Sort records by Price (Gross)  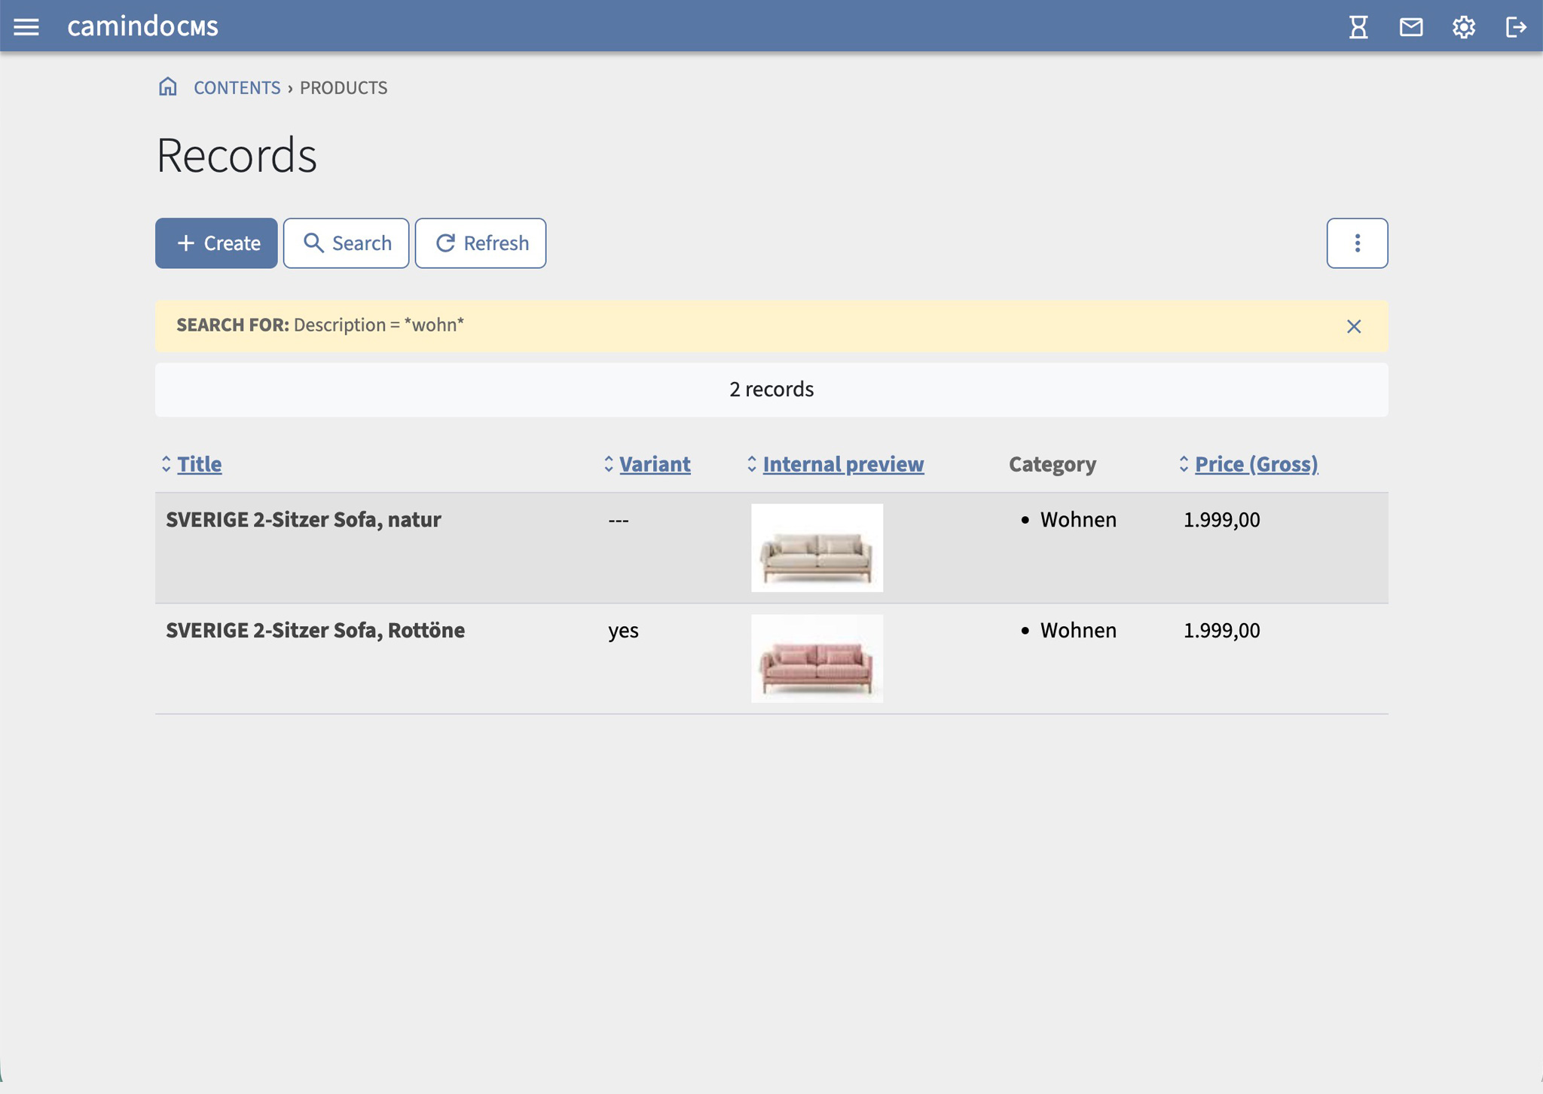1256,464
